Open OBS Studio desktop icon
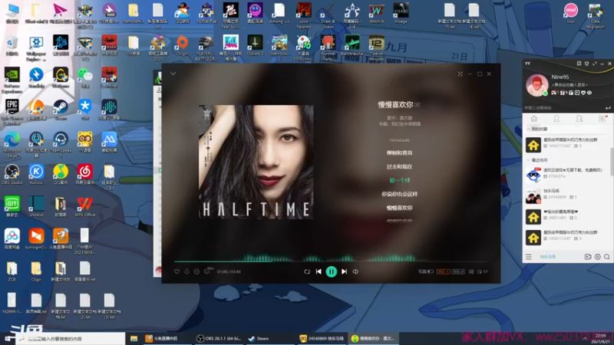Viewport: 614px width, 345px height. coord(12,175)
